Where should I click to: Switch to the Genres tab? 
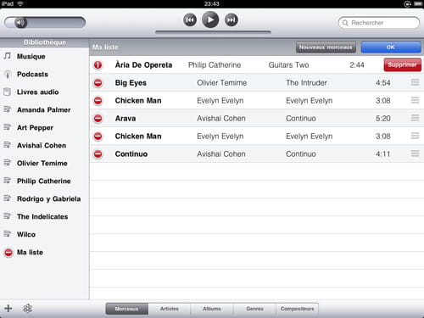pos(254,309)
